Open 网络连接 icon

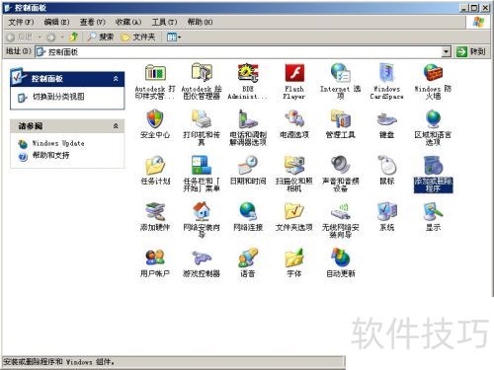248,211
